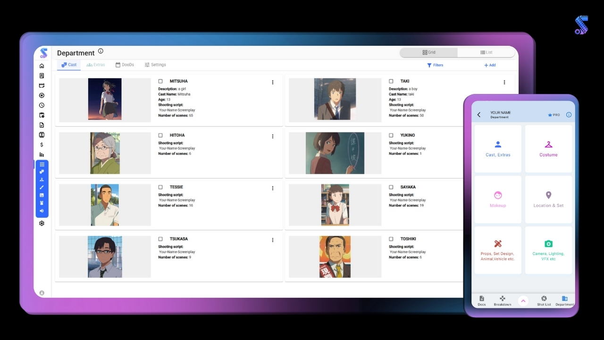The image size is (604, 340).
Task: Click the Add button
Action: (490, 65)
